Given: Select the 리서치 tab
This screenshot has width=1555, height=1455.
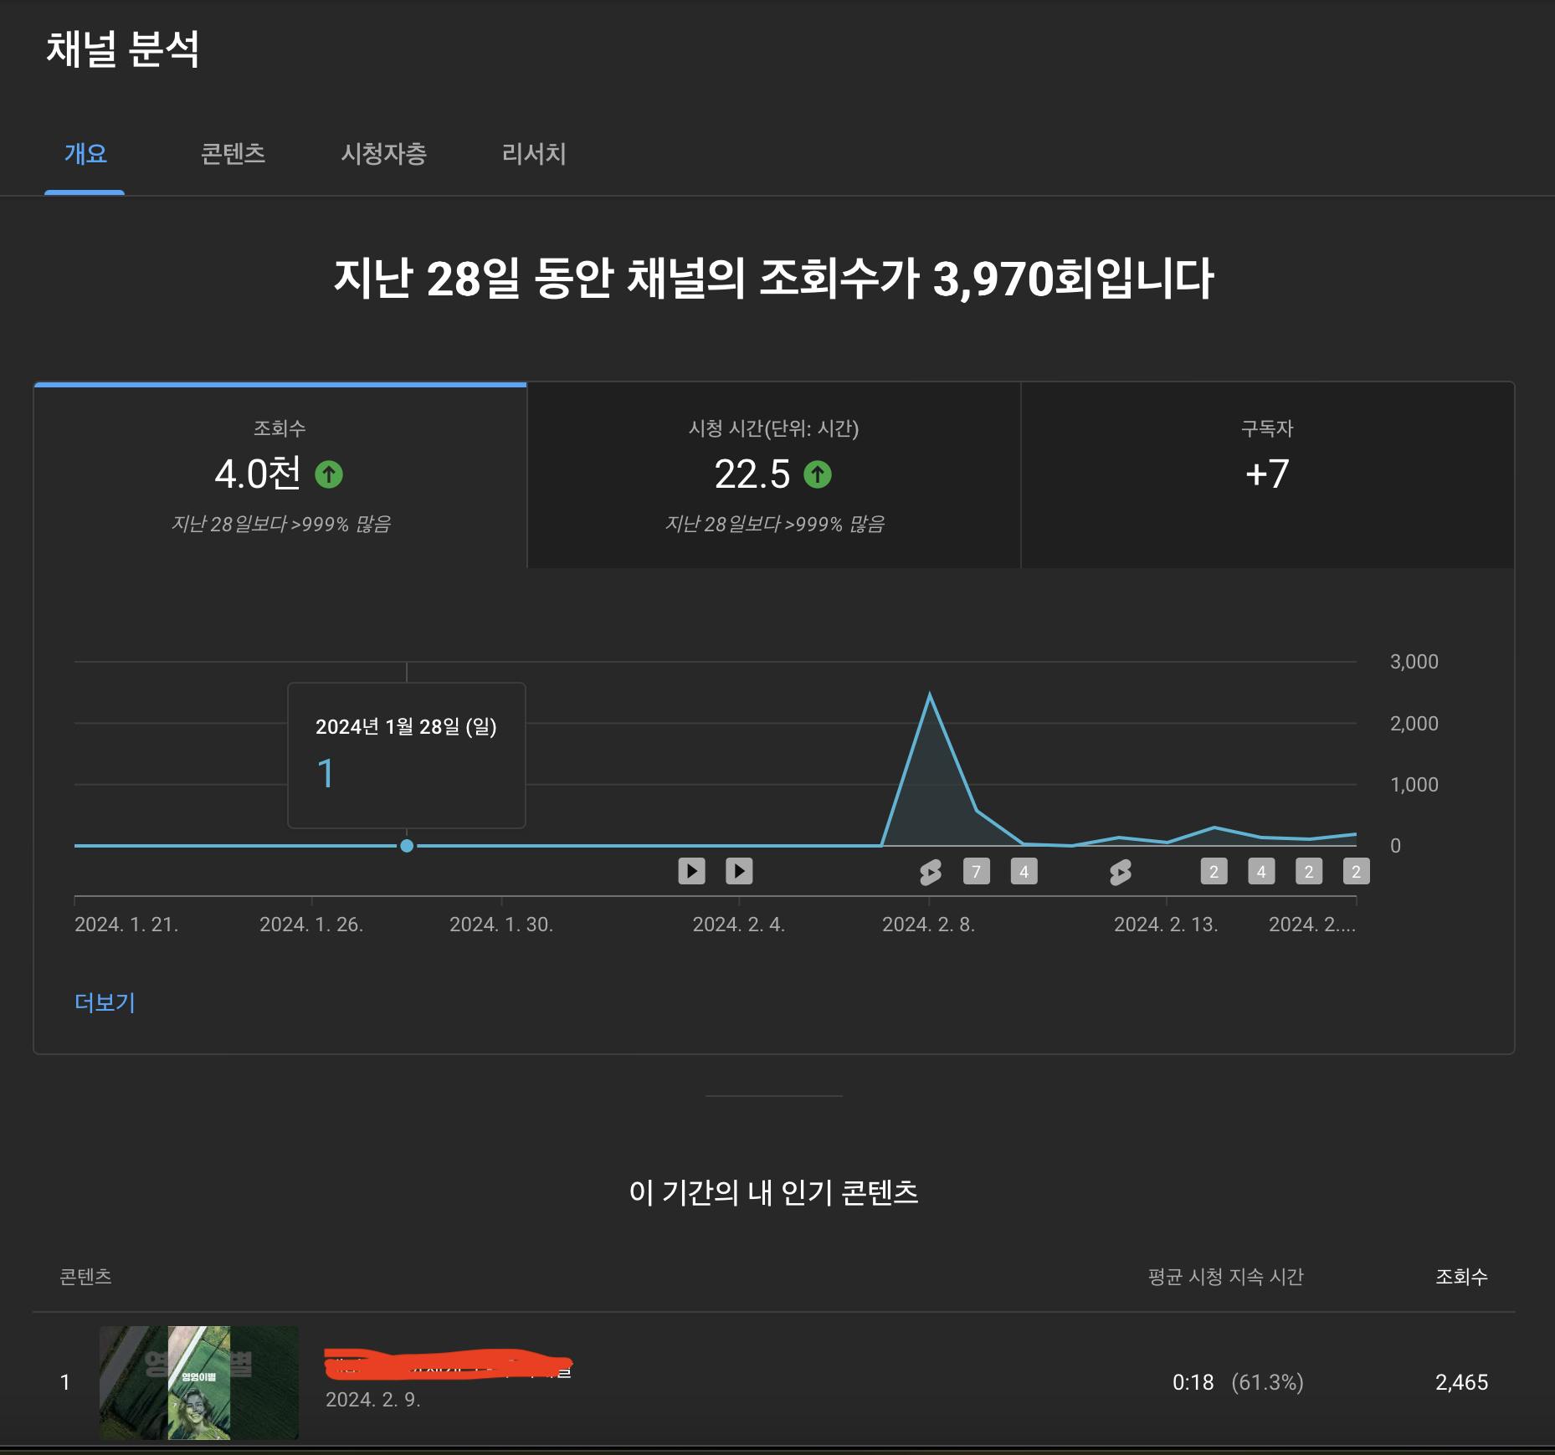Looking at the screenshot, I should click(534, 154).
